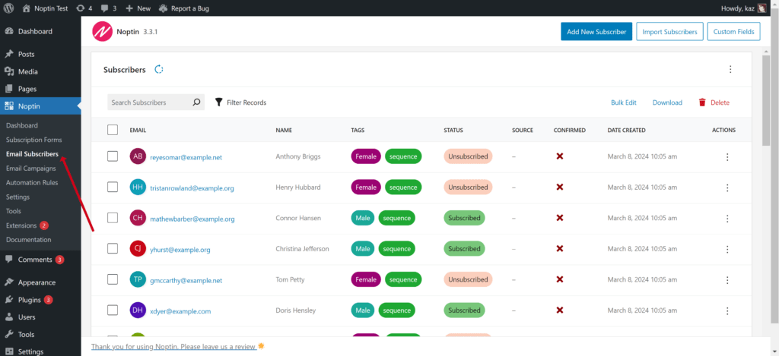779x356 pixels.
Task: Open the leave us a review link
Action: pyautogui.click(x=174, y=346)
